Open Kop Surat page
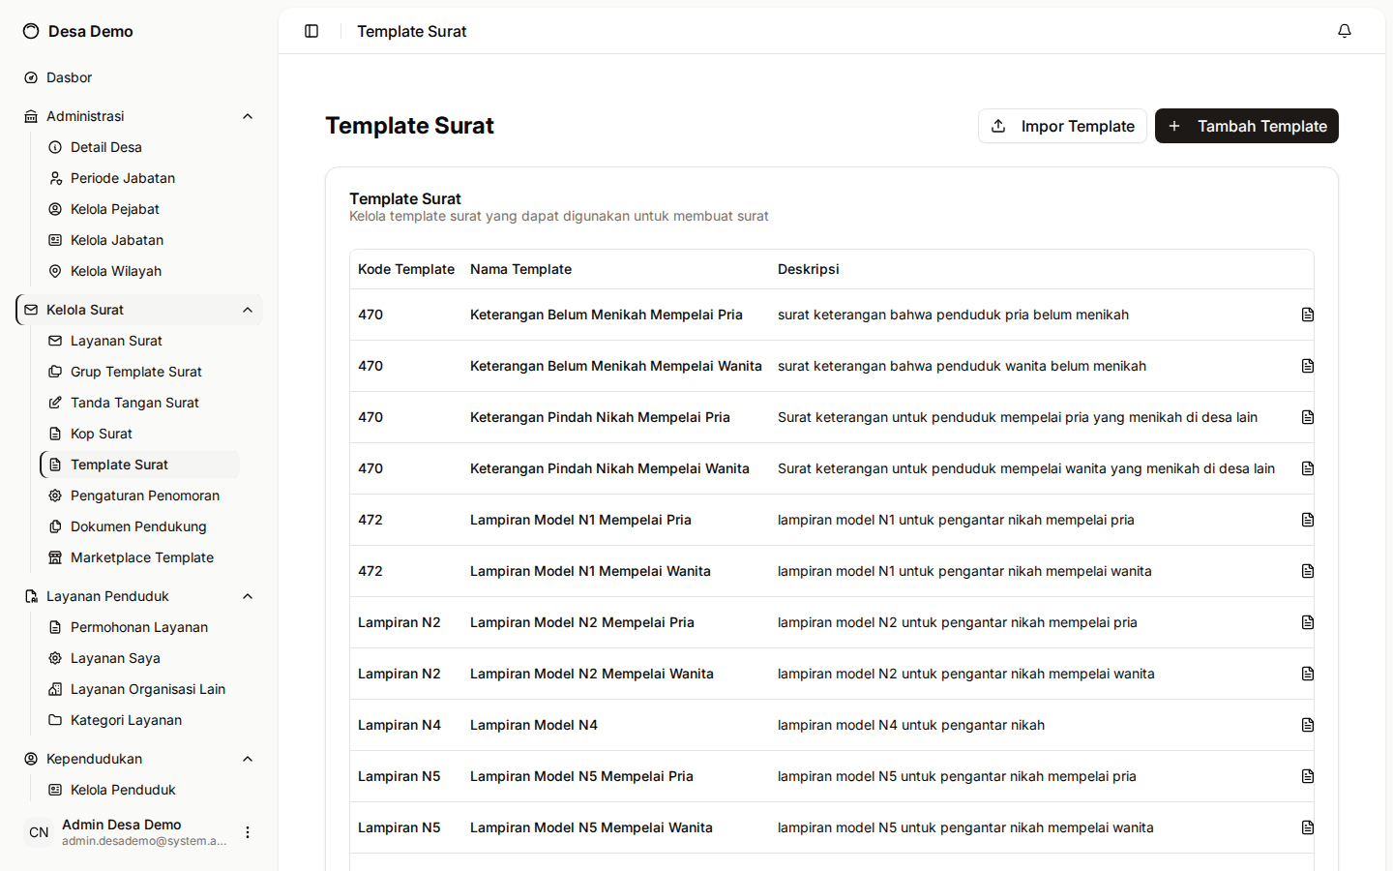 (139, 434)
